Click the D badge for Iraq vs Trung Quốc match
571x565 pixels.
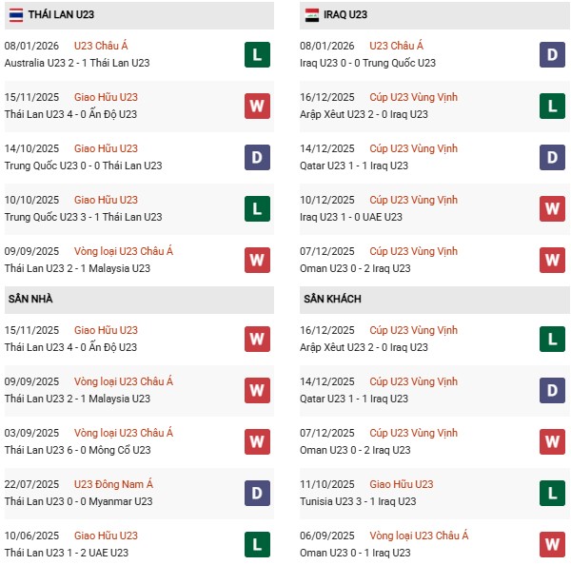552,54
